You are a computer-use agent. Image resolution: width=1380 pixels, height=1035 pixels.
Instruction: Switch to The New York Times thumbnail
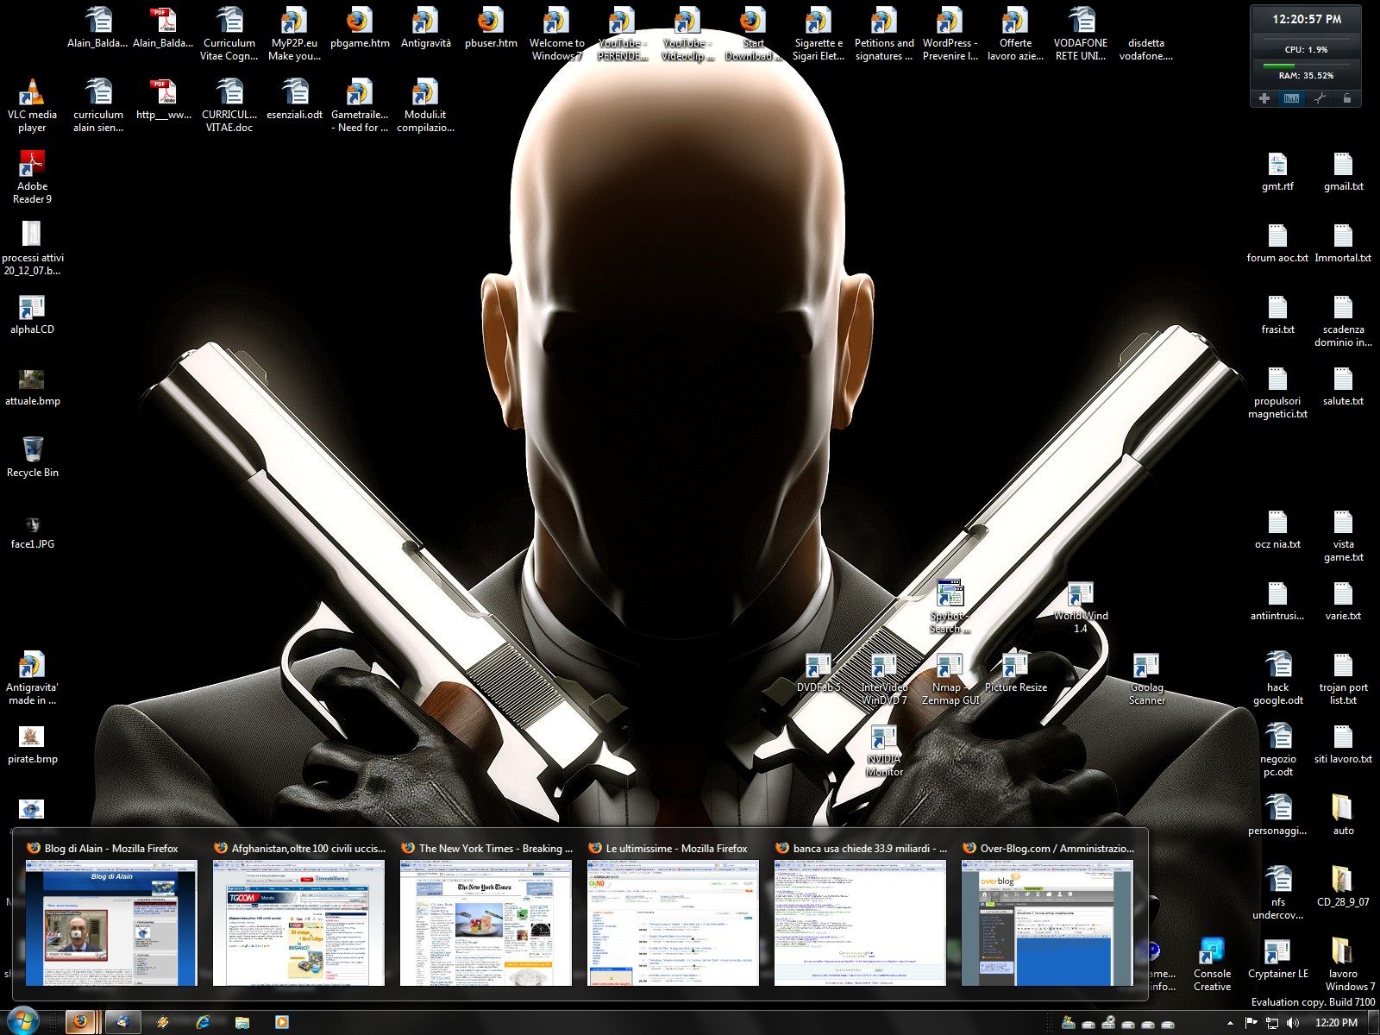[486, 914]
